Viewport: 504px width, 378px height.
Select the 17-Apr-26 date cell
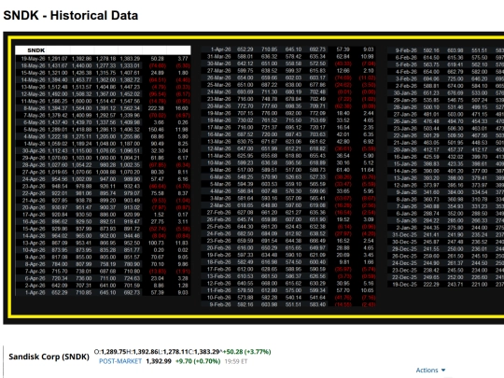(x=34, y=214)
